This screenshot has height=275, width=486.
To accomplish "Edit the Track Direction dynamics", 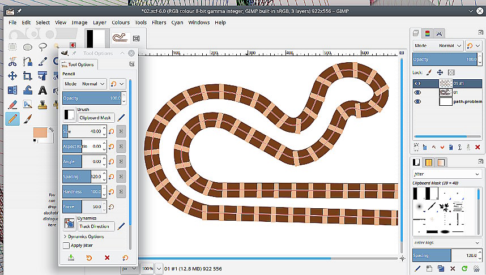I will pos(121,226).
